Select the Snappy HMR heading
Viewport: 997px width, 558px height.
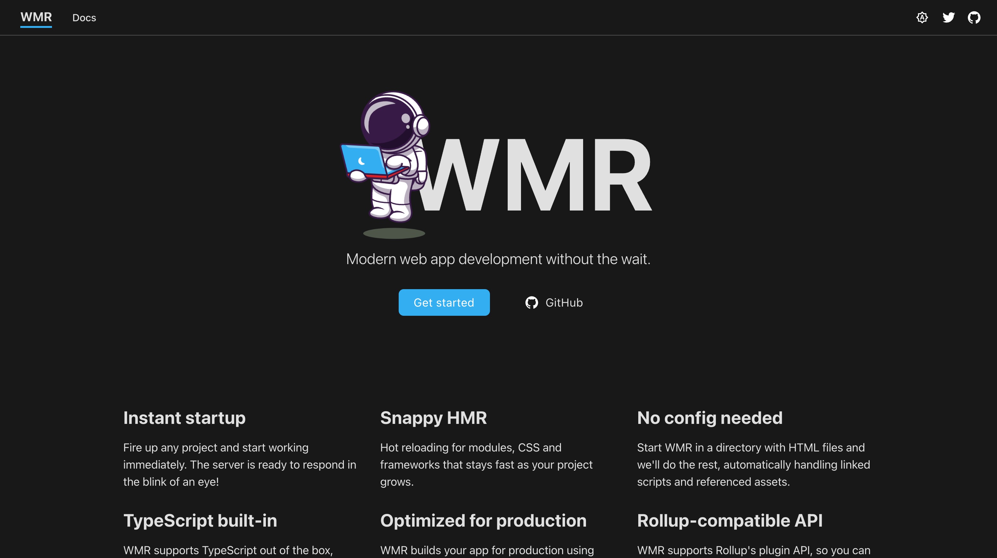pyautogui.click(x=433, y=418)
